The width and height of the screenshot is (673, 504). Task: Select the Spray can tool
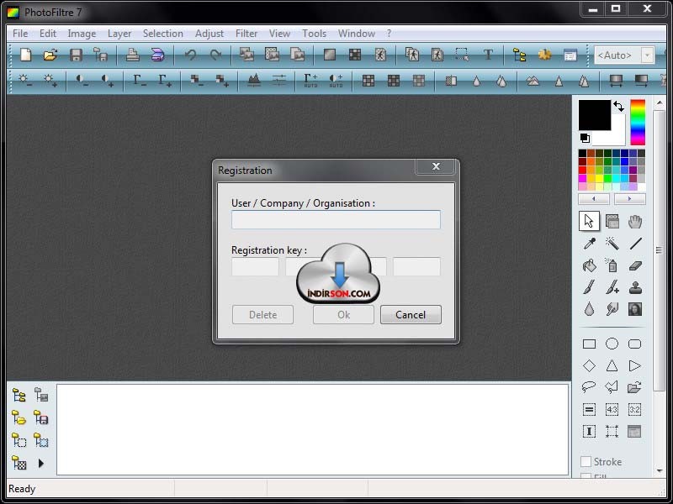coord(612,265)
